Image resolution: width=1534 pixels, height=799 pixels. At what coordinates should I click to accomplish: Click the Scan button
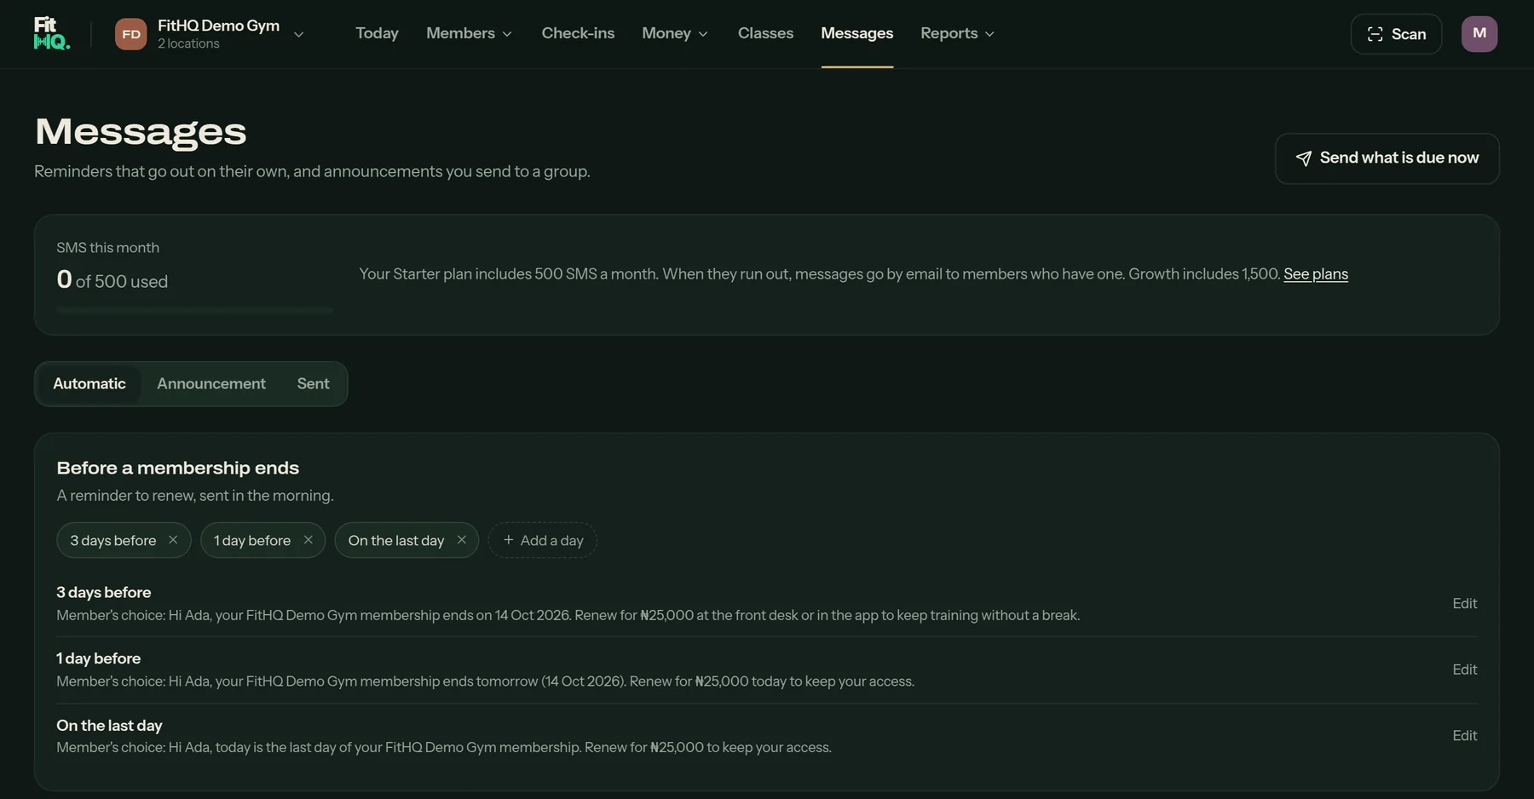pyautogui.click(x=1396, y=34)
